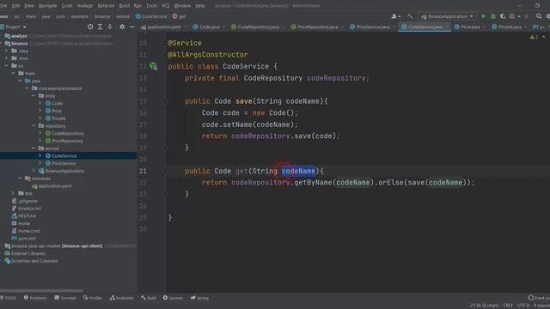Open the Profiler tool window
This screenshot has width=550, height=309.
(x=93, y=298)
